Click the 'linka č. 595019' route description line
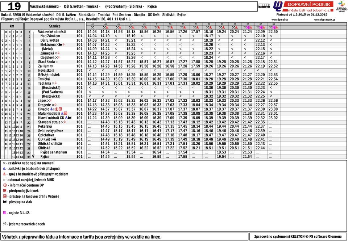 click(94, 15)
